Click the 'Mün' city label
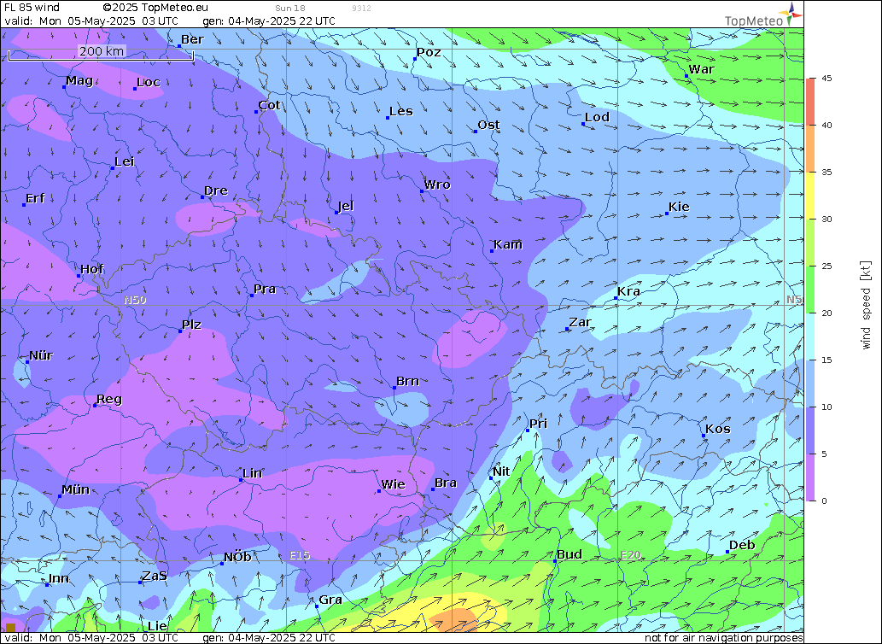The height and width of the screenshot is (644, 882). 75,489
